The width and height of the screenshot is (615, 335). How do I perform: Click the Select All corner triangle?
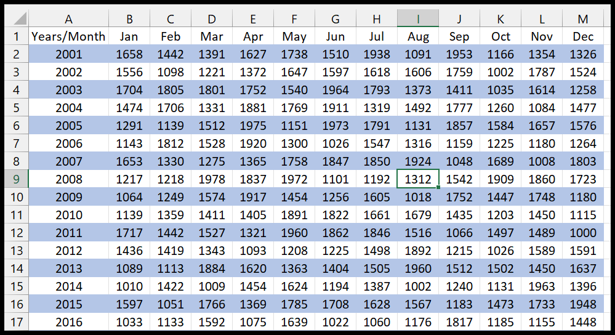[x=17, y=18]
